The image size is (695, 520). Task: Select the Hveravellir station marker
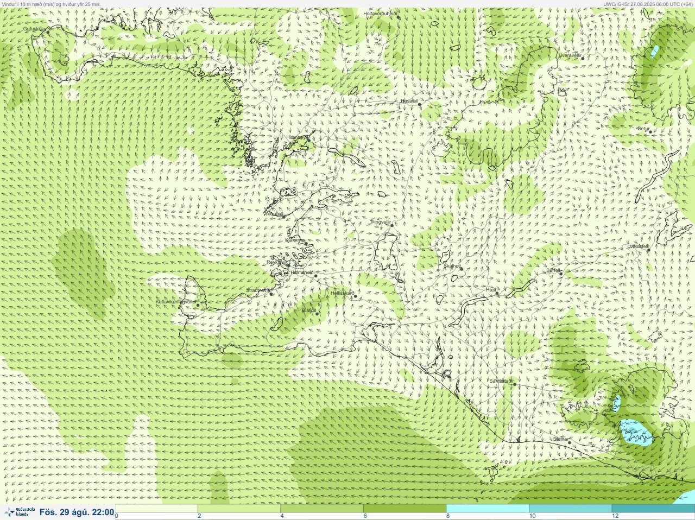(x=583, y=58)
